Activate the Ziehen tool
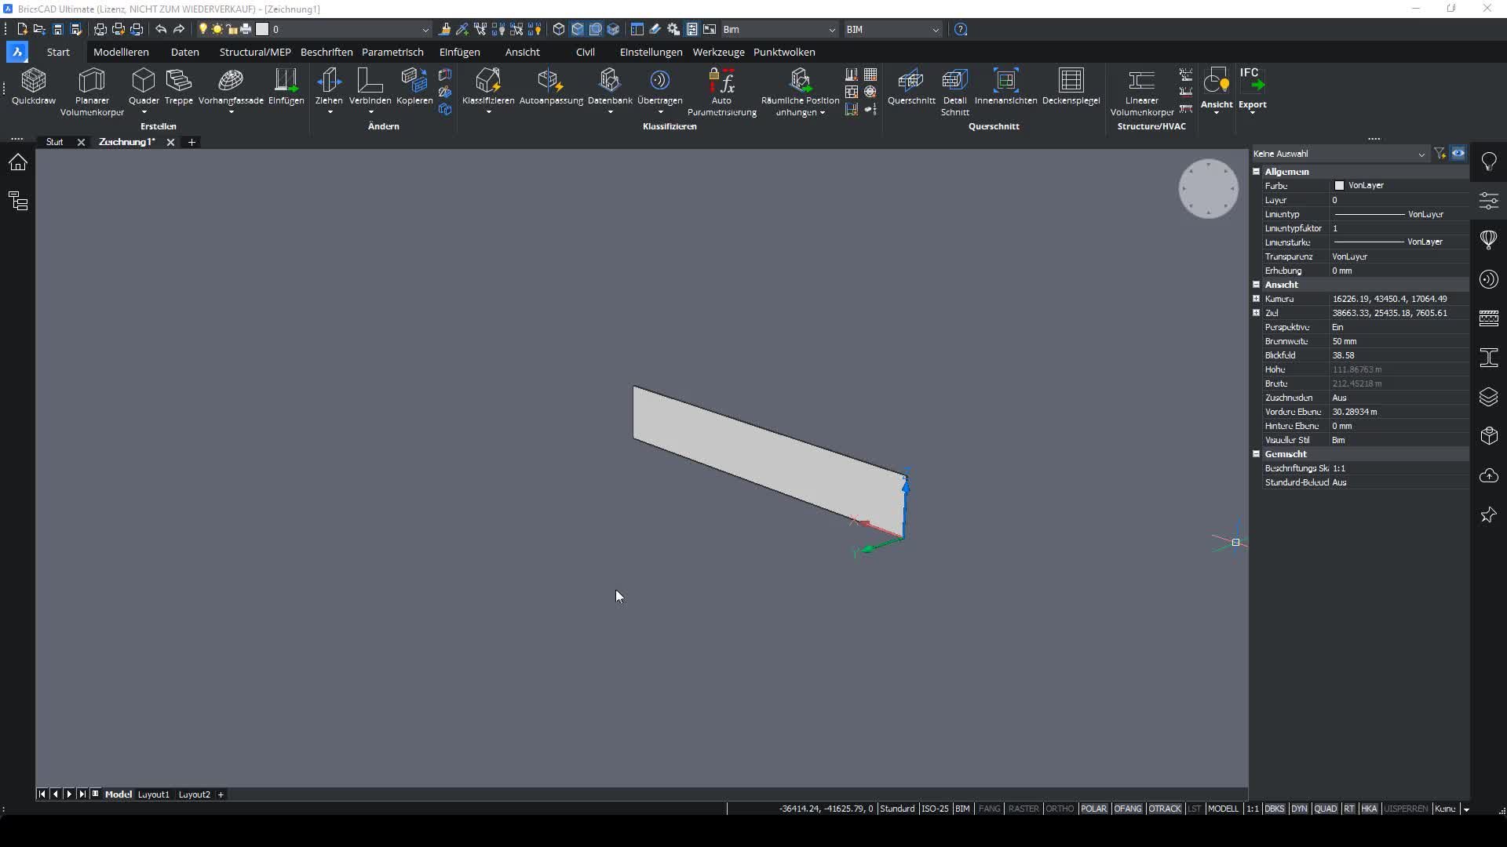The image size is (1507, 847). [x=329, y=86]
